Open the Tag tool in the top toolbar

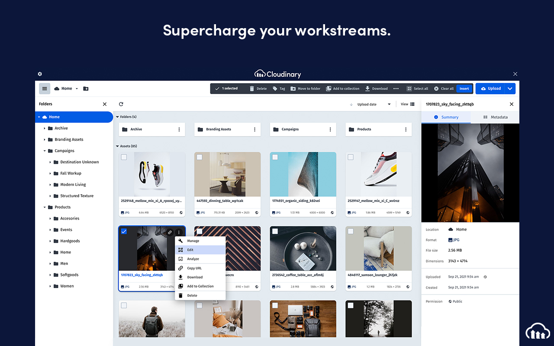(x=275, y=88)
